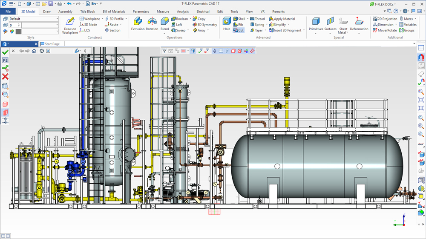Expand the Workplane dropdown arrow

tap(103, 19)
